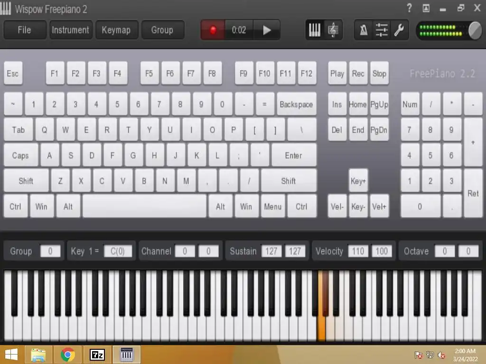The height and width of the screenshot is (364, 486).
Task: Click the muted speaker tray icon
Action: (x=441, y=355)
